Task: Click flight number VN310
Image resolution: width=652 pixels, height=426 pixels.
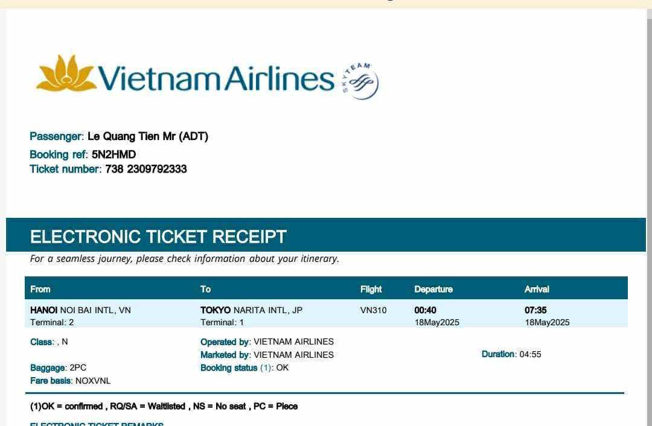Action: tap(373, 310)
